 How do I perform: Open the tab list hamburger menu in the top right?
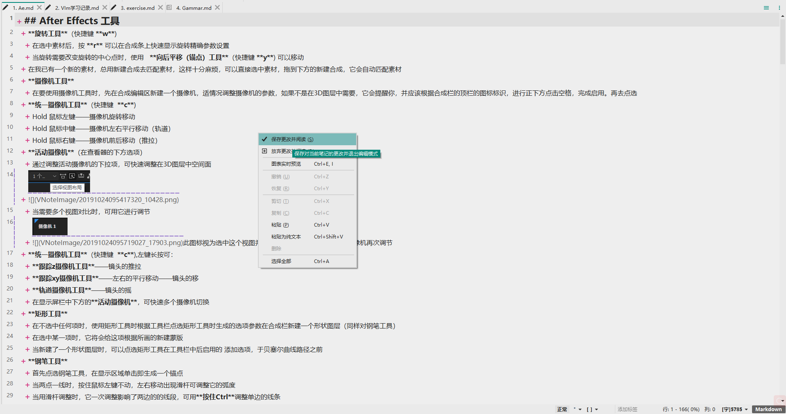(x=766, y=8)
